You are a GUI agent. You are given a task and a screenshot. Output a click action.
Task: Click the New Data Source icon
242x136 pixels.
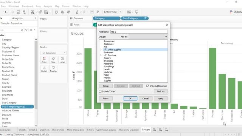coord(24,12)
